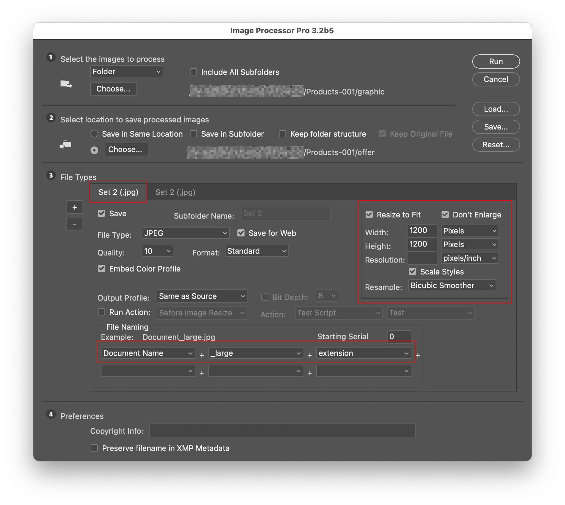This screenshot has height=505, width=565.
Task: Click the Starting Serial field
Action: click(399, 337)
